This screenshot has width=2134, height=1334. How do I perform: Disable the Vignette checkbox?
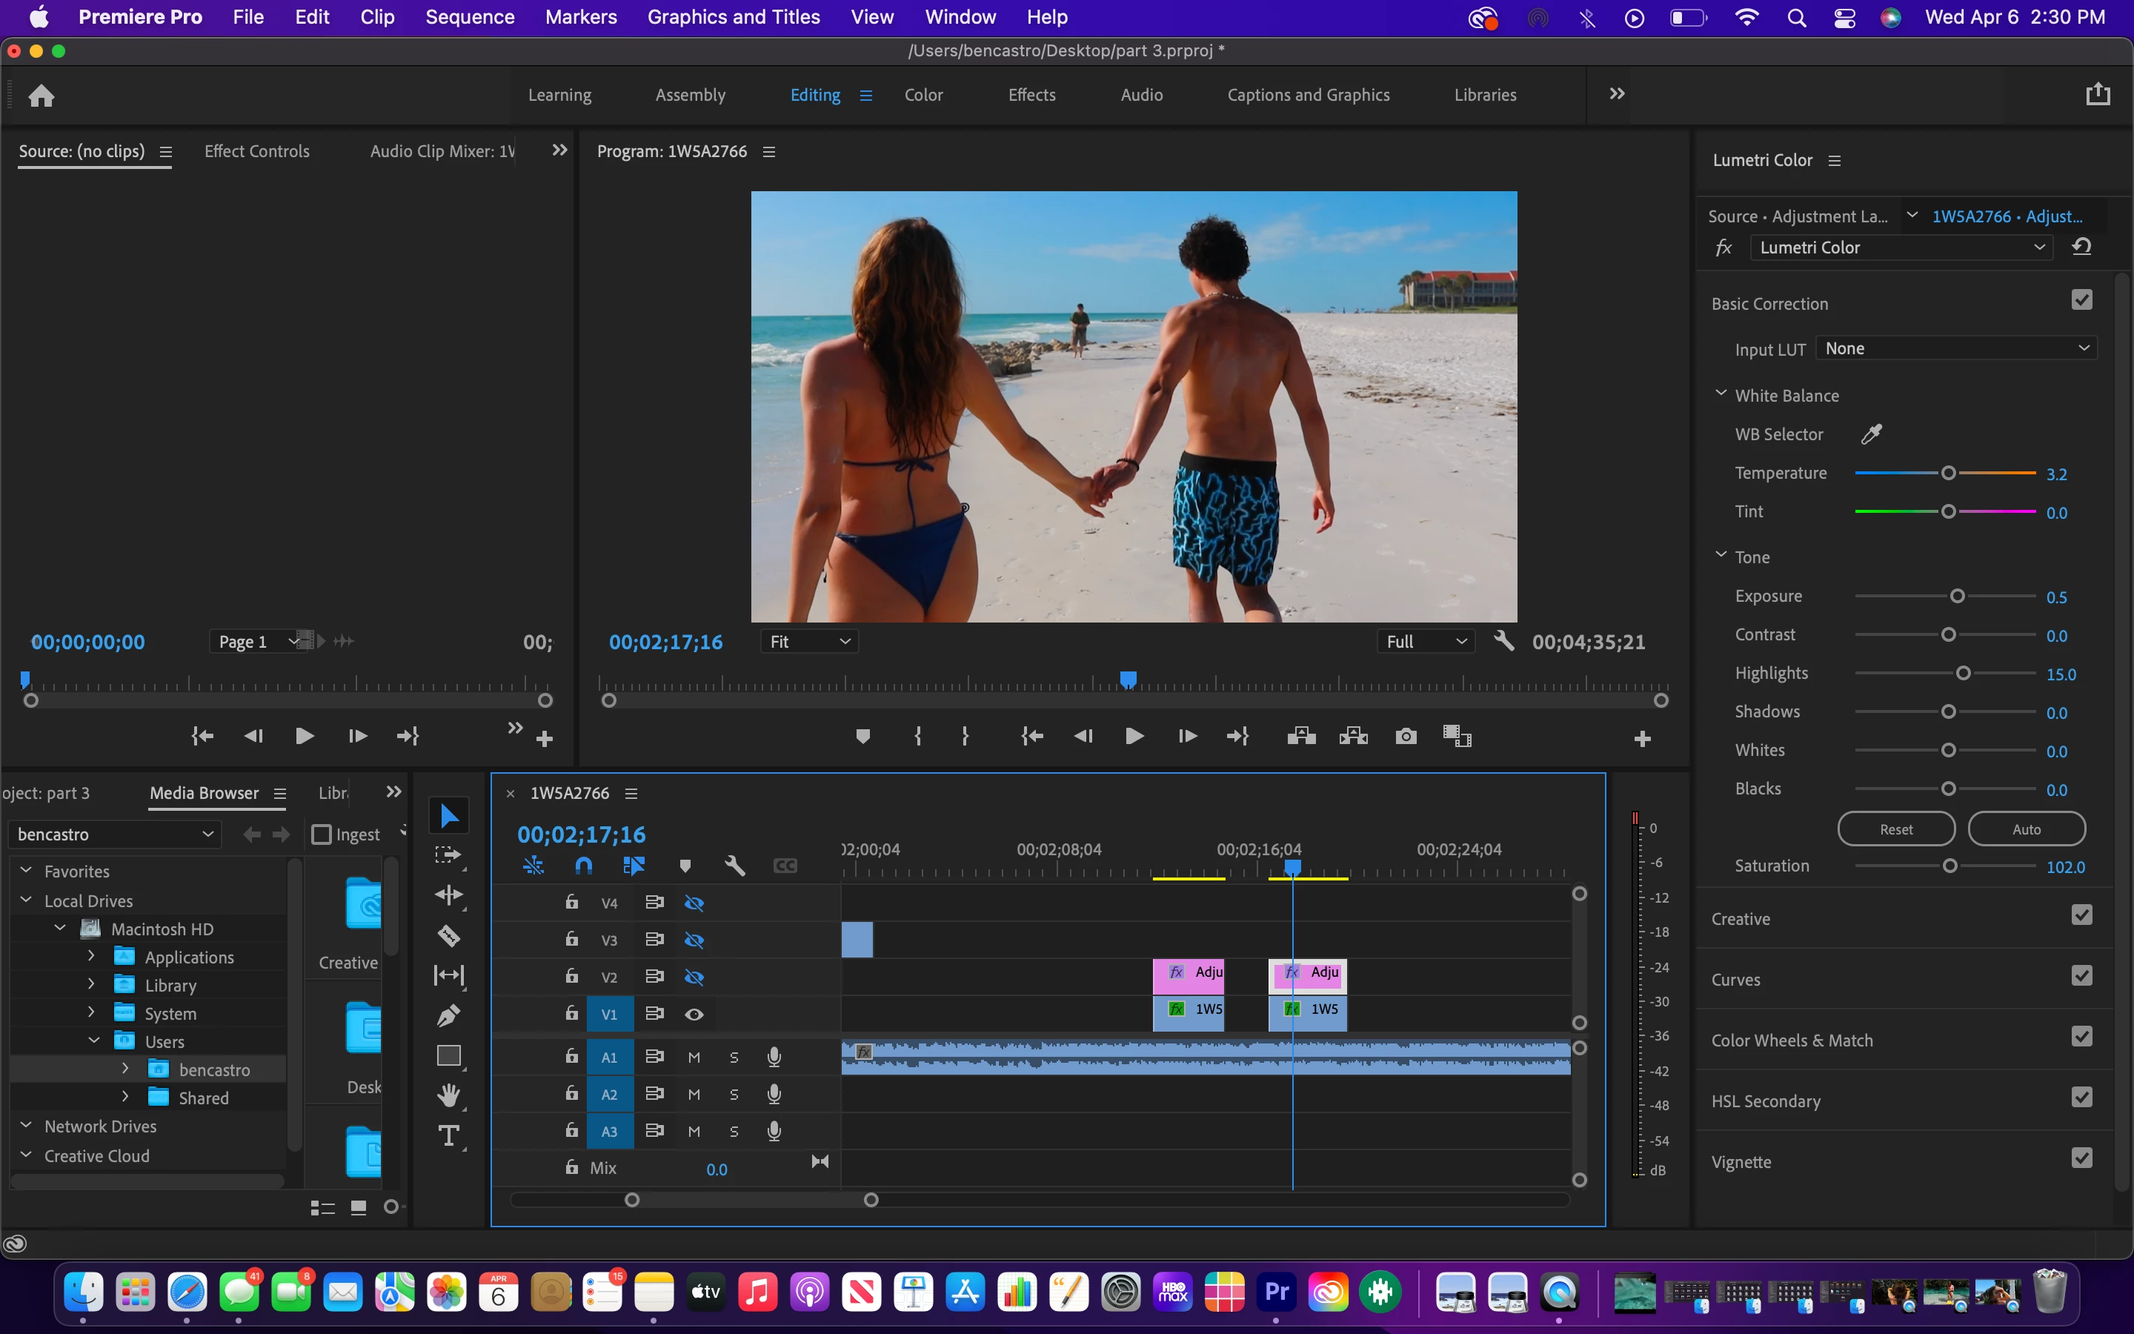coord(2081,1158)
